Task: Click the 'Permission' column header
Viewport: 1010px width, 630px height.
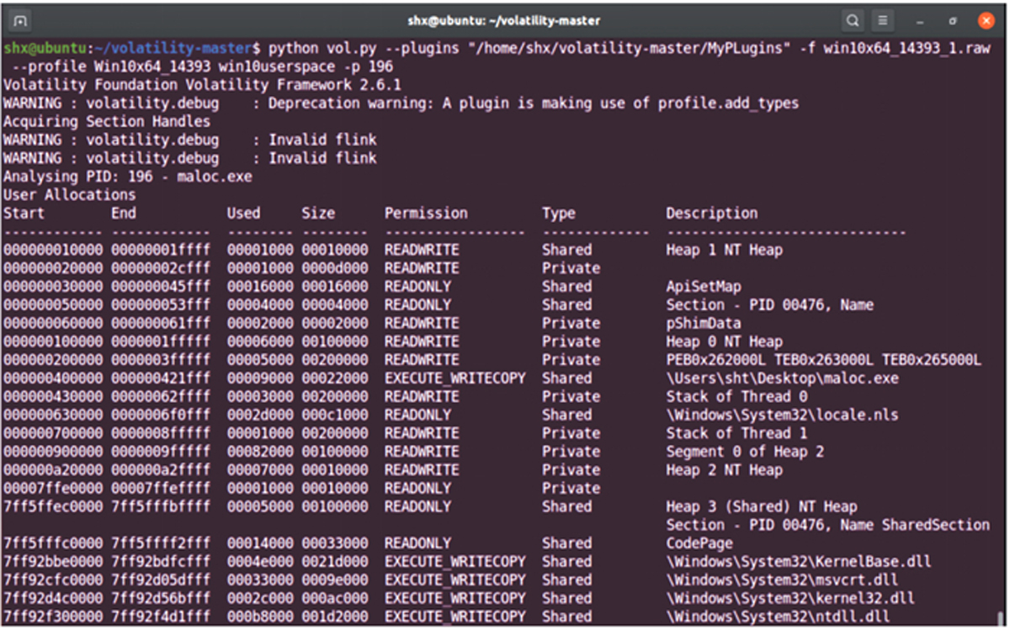Action: (x=426, y=214)
